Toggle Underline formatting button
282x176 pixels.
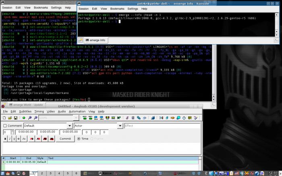click(14, 139)
